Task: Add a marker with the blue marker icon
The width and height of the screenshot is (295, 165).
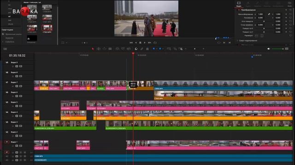Action: point(160,49)
